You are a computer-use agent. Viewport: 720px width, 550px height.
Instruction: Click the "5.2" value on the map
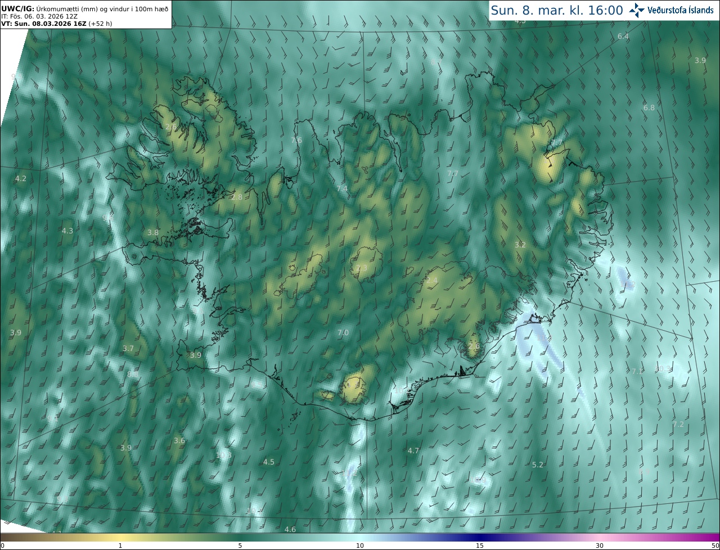click(538, 465)
